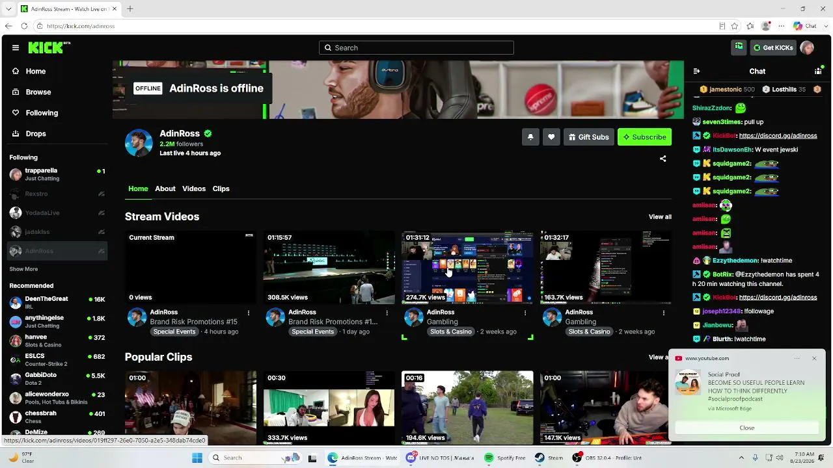The image size is (833, 468).
Task: Open the Windows Start menu
Action: point(197,458)
